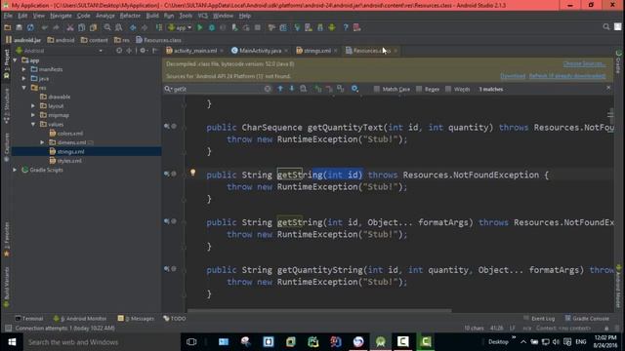Click the Synchronize toolbar icon
The image size is (625, 351).
[x=30, y=27]
